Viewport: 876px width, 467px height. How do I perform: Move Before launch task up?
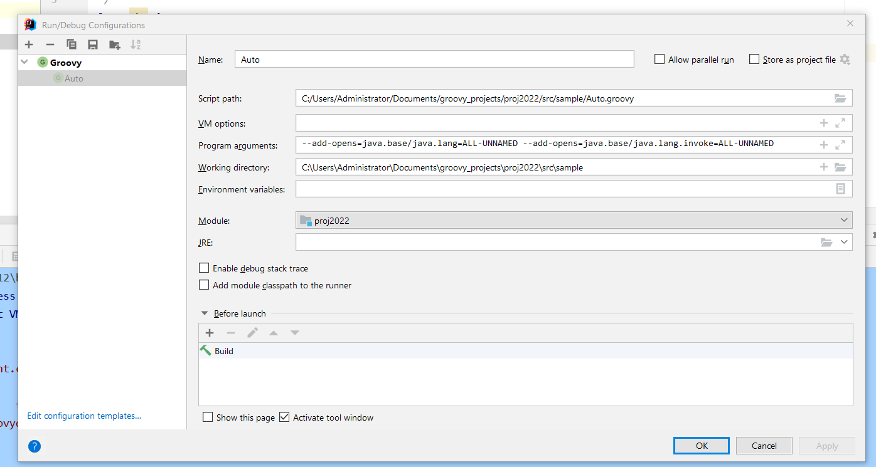click(x=274, y=333)
